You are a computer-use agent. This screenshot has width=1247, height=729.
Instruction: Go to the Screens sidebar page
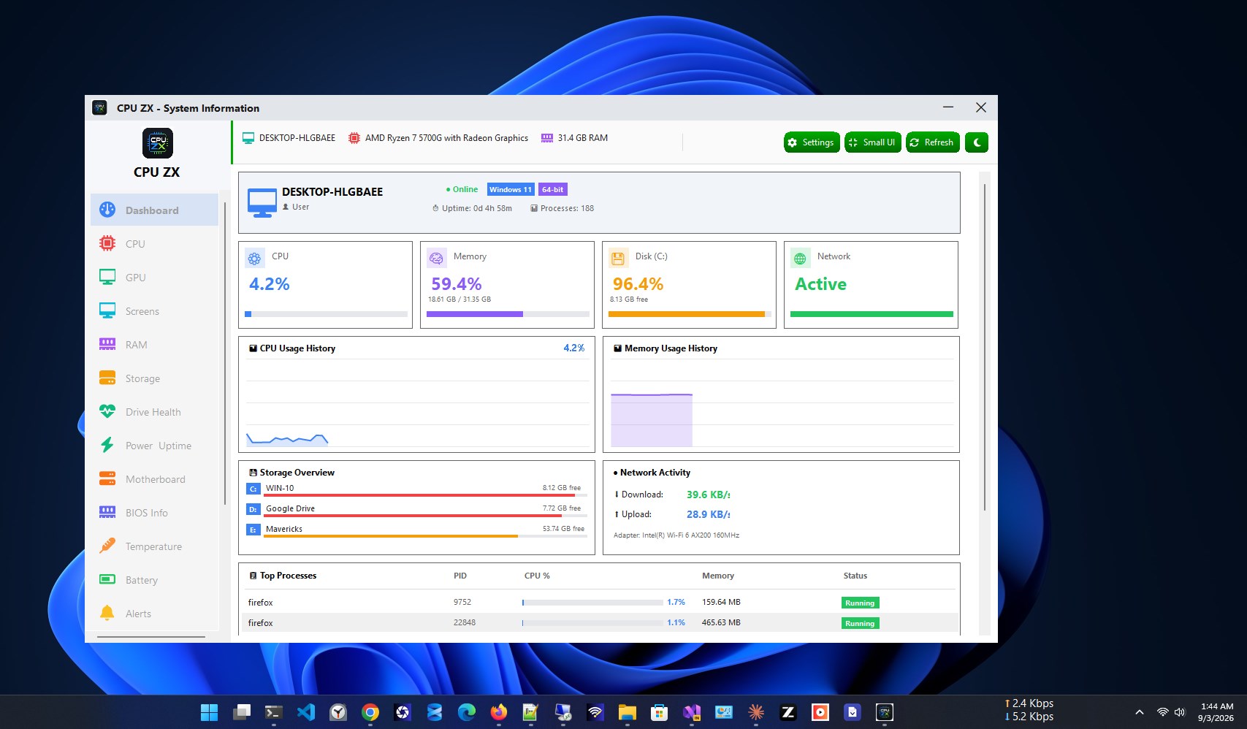(x=154, y=311)
